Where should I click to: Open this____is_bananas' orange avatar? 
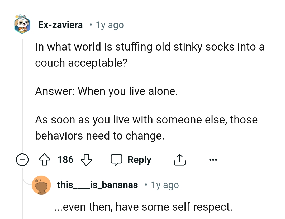click(41, 185)
